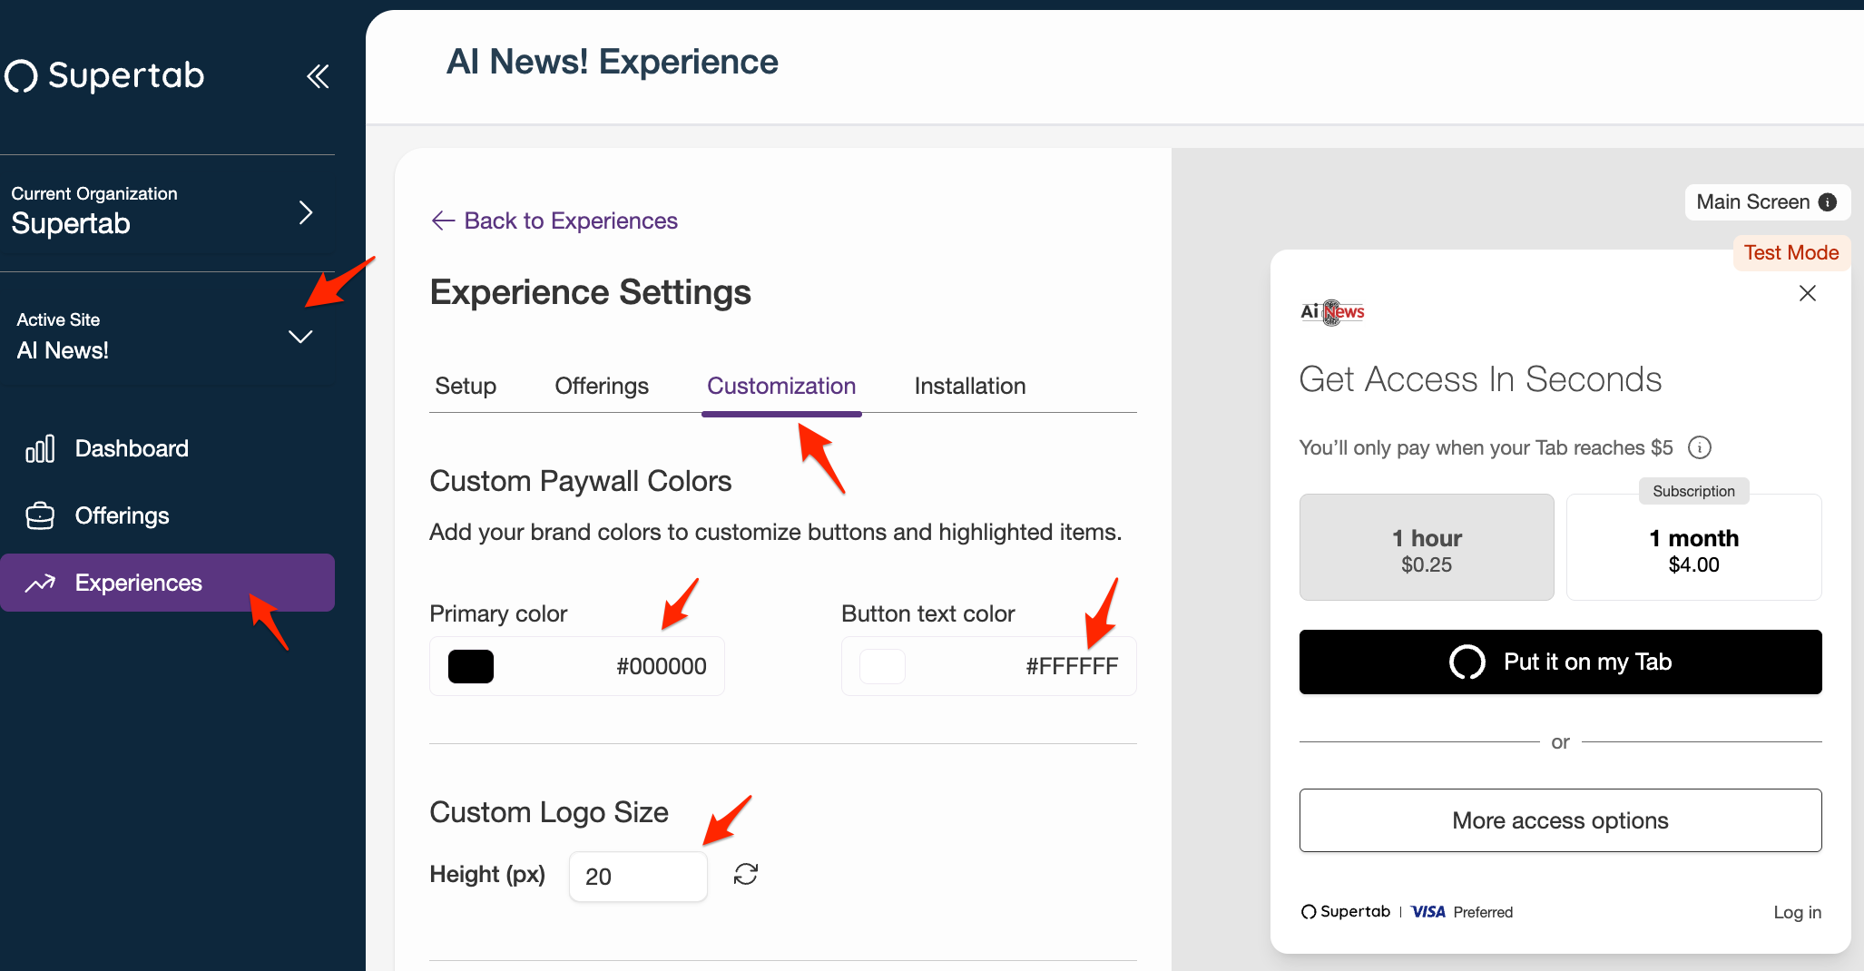Edit the #000000 primary color value
The width and height of the screenshot is (1864, 971).
[x=662, y=666]
